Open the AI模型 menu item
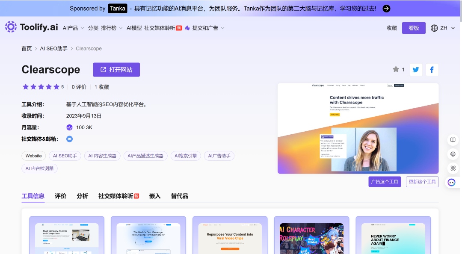 pos(134,28)
